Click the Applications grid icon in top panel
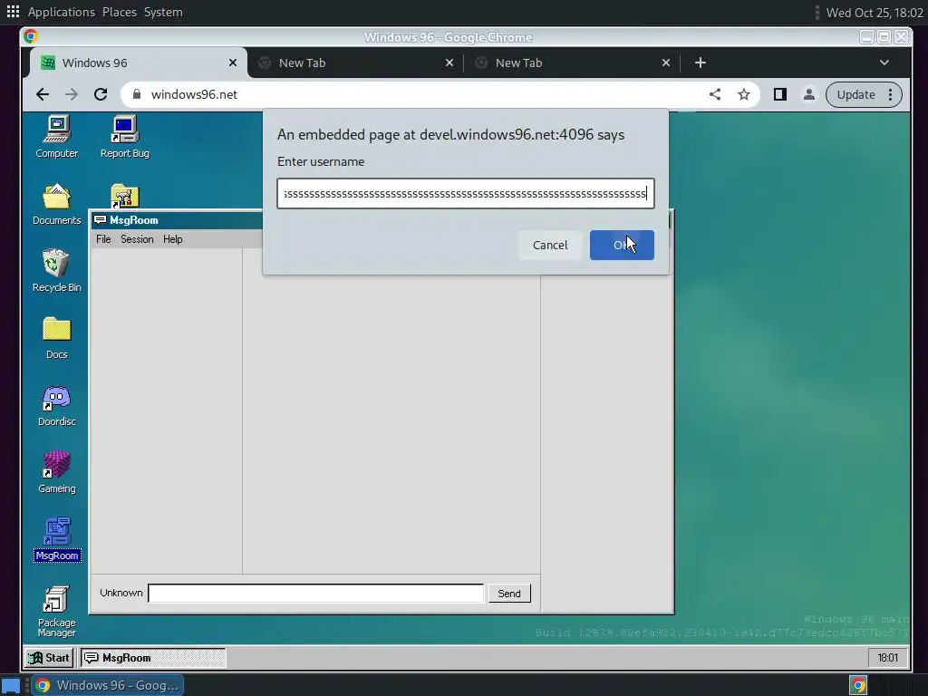The height and width of the screenshot is (696, 928). click(x=13, y=12)
